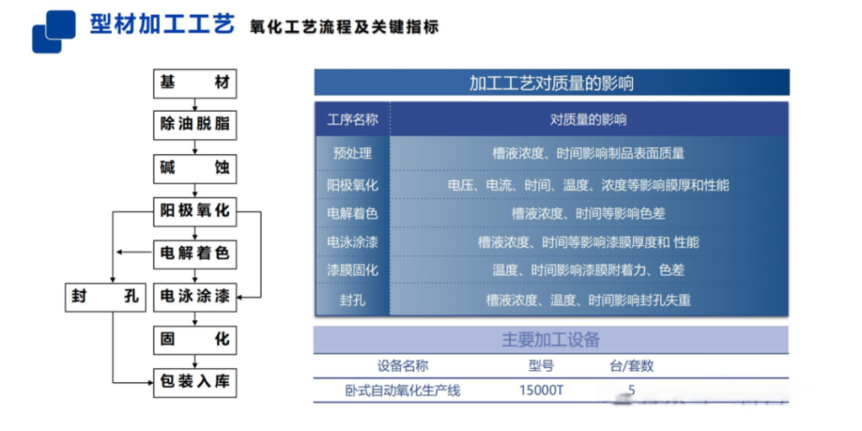The image size is (862, 431).
Task: Click the 漆膜固化 row label
Action: [x=353, y=270]
